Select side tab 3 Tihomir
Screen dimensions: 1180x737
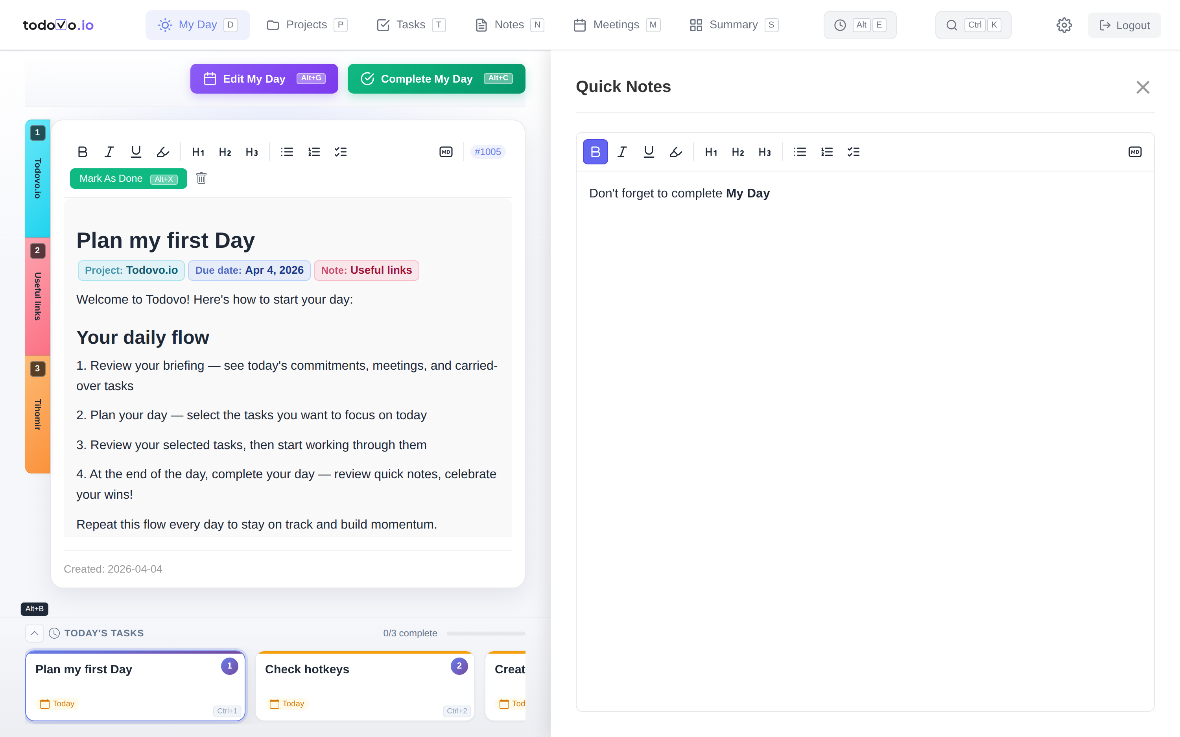click(37, 415)
